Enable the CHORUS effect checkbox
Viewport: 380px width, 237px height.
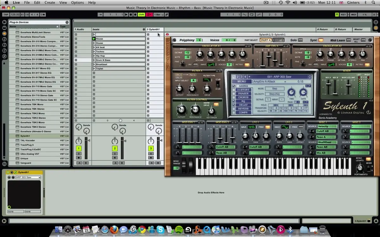pyautogui.click(x=234, y=97)
